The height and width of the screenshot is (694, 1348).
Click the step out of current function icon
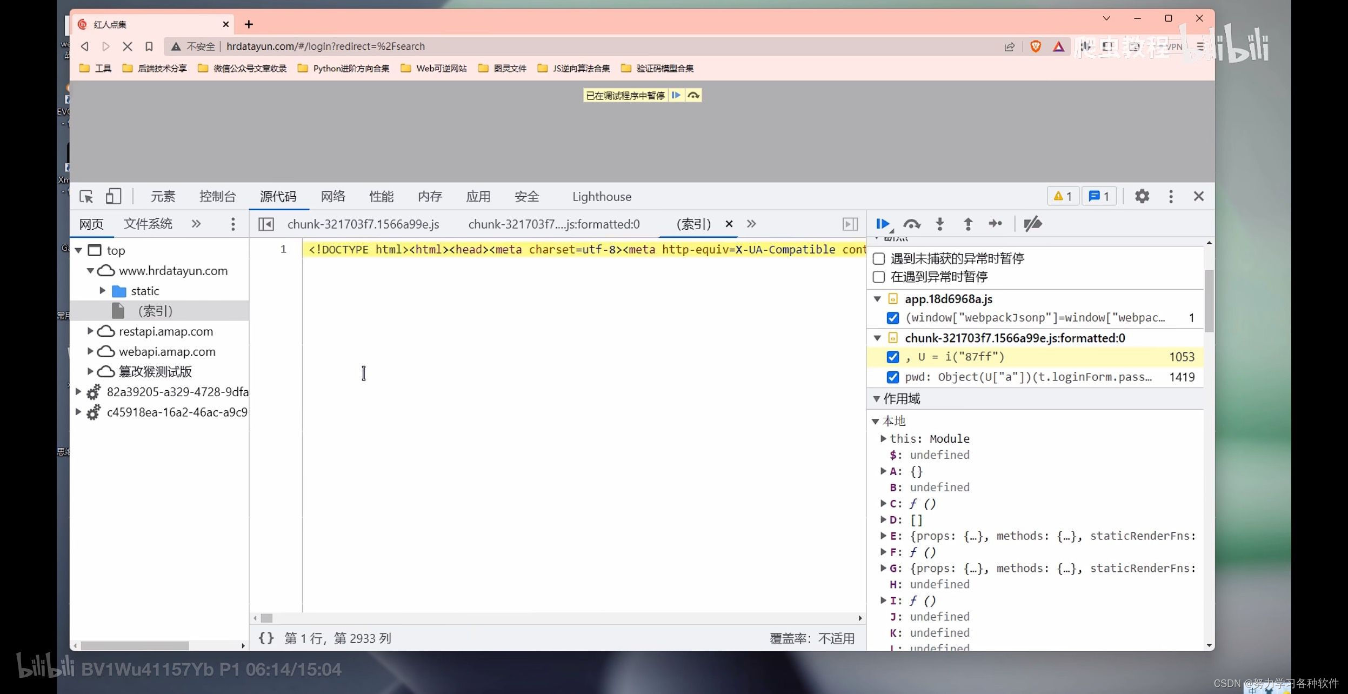968,223
